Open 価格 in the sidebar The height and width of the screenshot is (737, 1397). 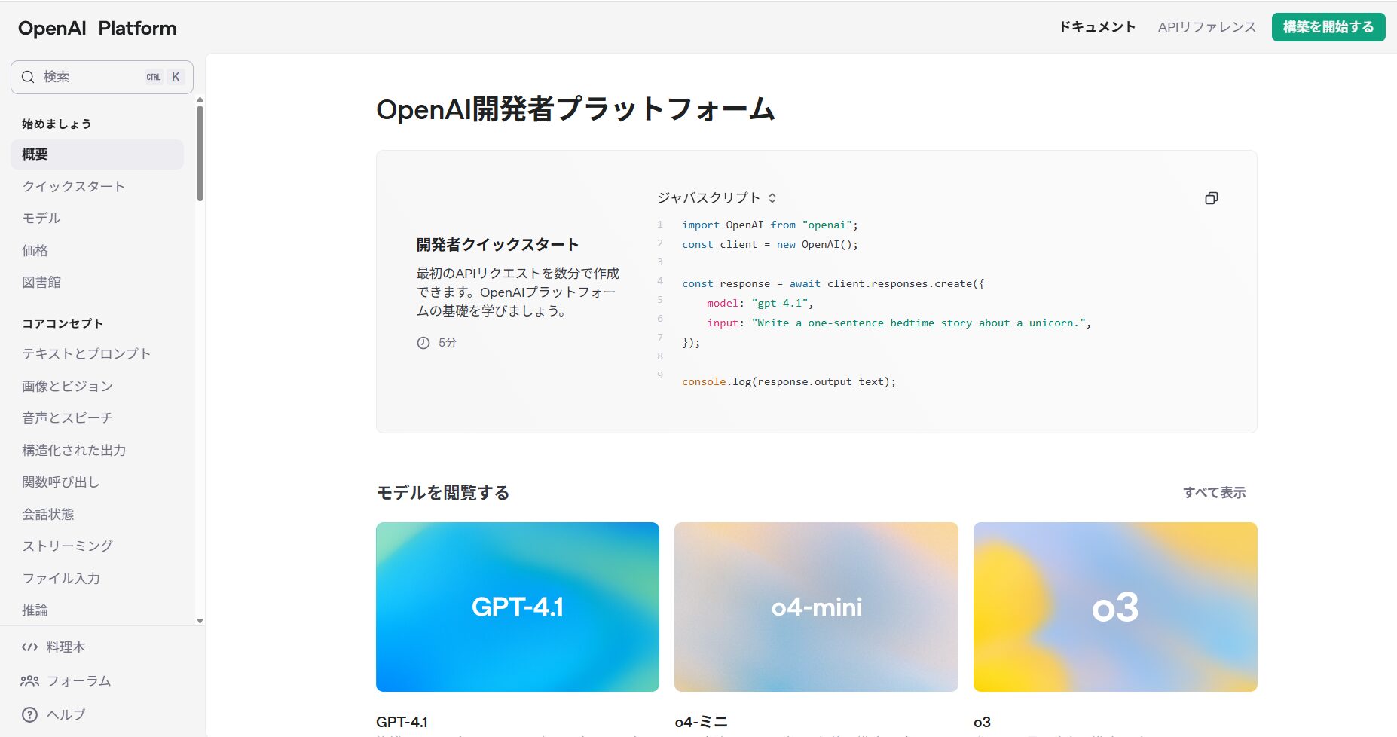click(97, 250)
